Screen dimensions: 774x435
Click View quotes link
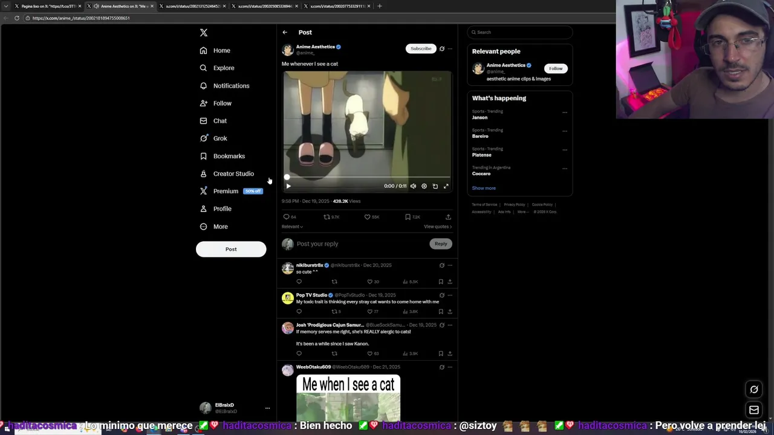[438, 227]
